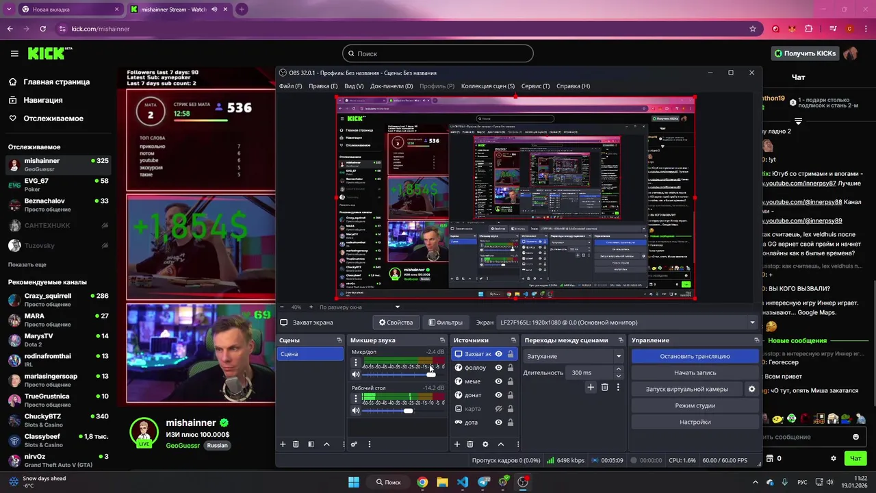This screenshot has width=876, height=493.
Task: Open Микр/доп channel options dots
Action: pyautogui.click(x=355, y=363)
